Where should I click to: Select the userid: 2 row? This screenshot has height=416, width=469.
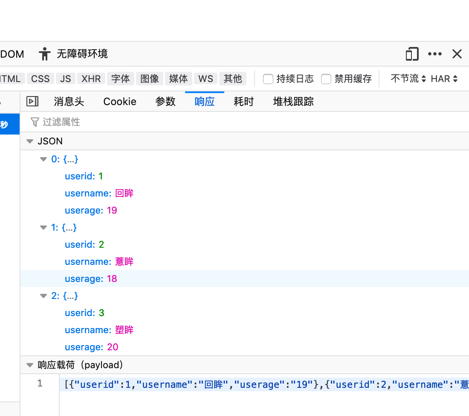245,245
